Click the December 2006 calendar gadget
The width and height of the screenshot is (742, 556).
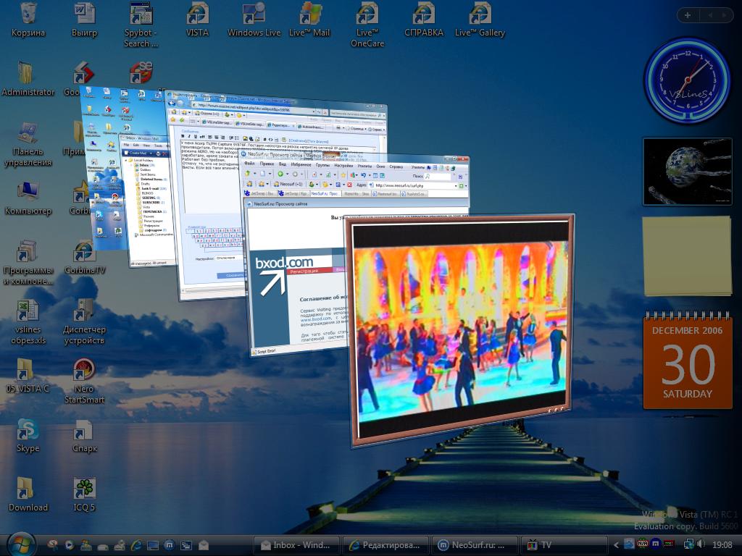point(687,362)
